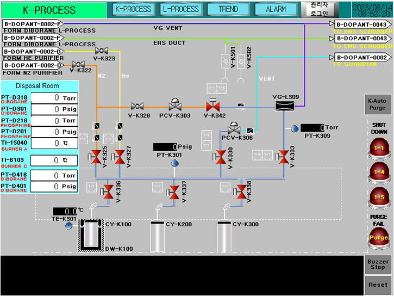394x296 pixels.
Task: Switch to the L-PROCESS tab
Action: pyautogui.click(x=181, y=9)
